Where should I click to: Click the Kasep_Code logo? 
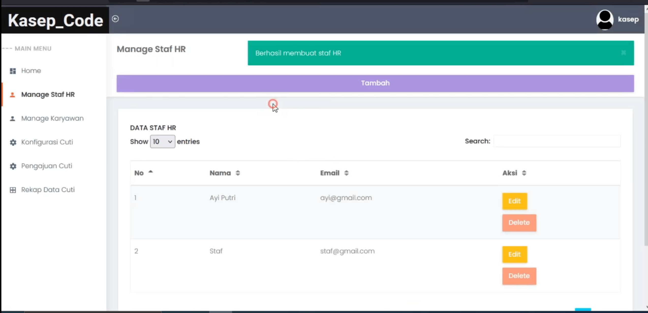55,20
